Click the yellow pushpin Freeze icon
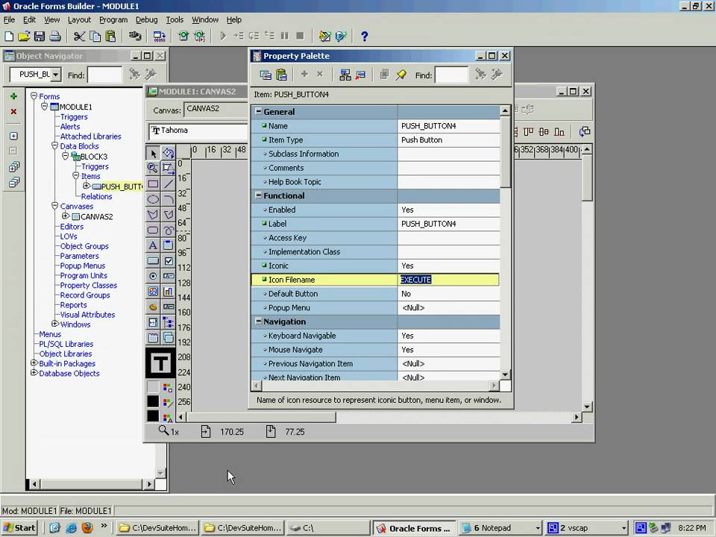Image resolution: width=716 pixels, height=537 pixels. pyautogui.click(x=401, y=75)
